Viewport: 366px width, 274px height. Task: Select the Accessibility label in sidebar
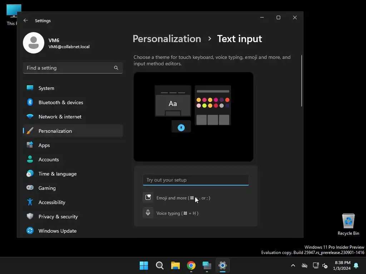[x=52, y=202]
